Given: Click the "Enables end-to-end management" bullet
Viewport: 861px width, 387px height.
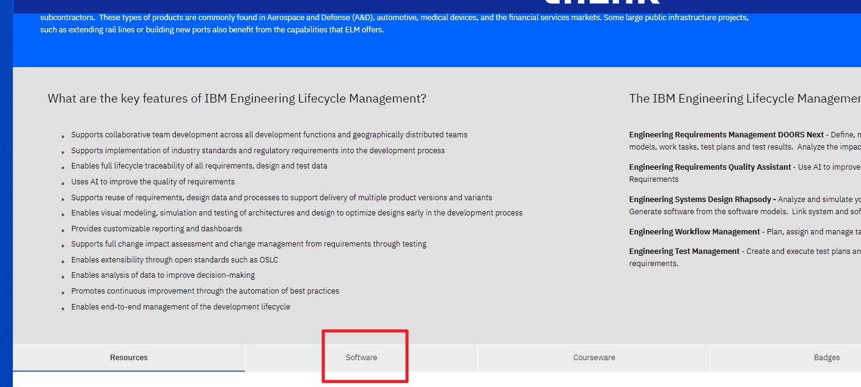Looking at the screenshot, I should (x=181, y=307).
